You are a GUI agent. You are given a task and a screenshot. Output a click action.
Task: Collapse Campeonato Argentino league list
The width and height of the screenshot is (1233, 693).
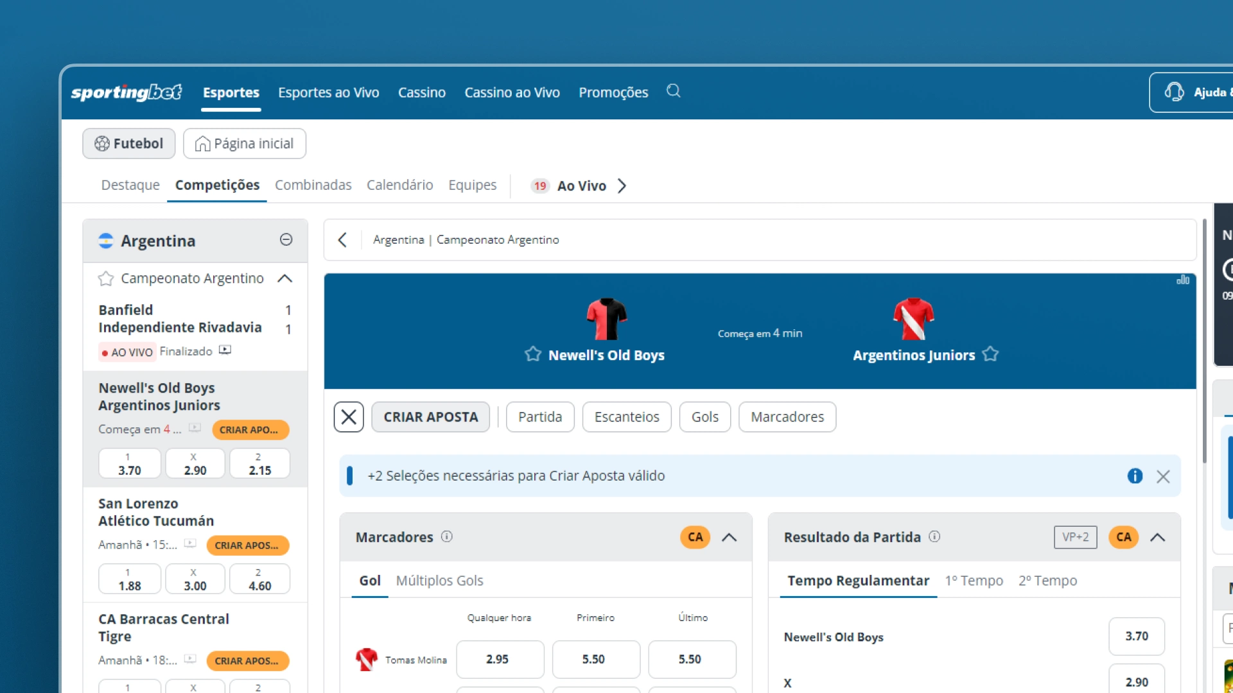[x=284, y=278]
